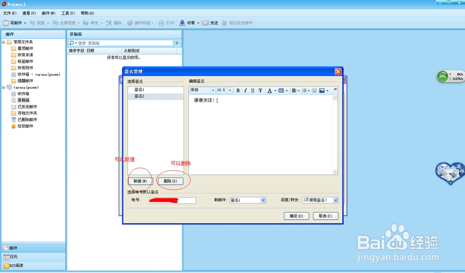Apply underline formatting in signature editor
Image resolution: width=465 pixels, height=273 pixels.
click(x=252, y=90)
